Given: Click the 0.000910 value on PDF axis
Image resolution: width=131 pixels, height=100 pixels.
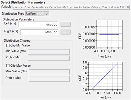Looking at the screenshot, I should pyautogui.click(x=89, y=34).
